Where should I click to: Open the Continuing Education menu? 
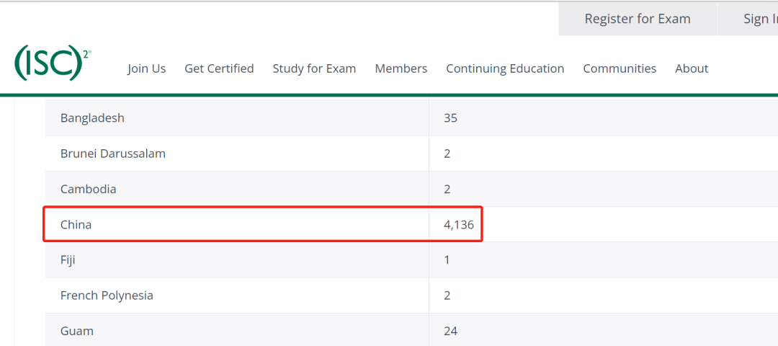tap(505, 68)
